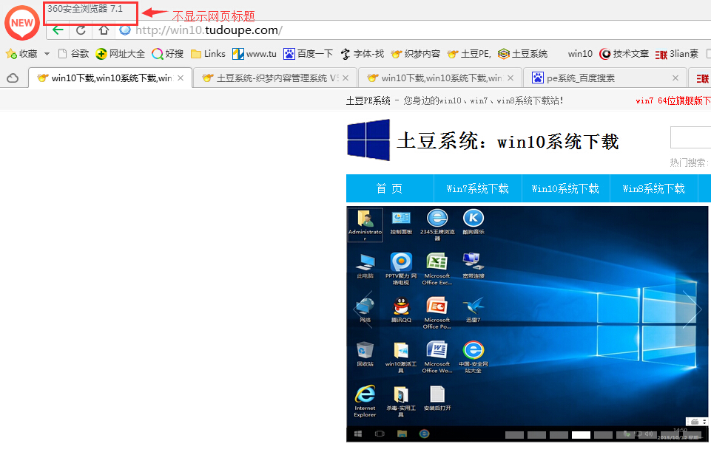The height and width of the screenshot is (452, 711).
Task: Expand the Links bookmarks folder
Action: [209, 53]
